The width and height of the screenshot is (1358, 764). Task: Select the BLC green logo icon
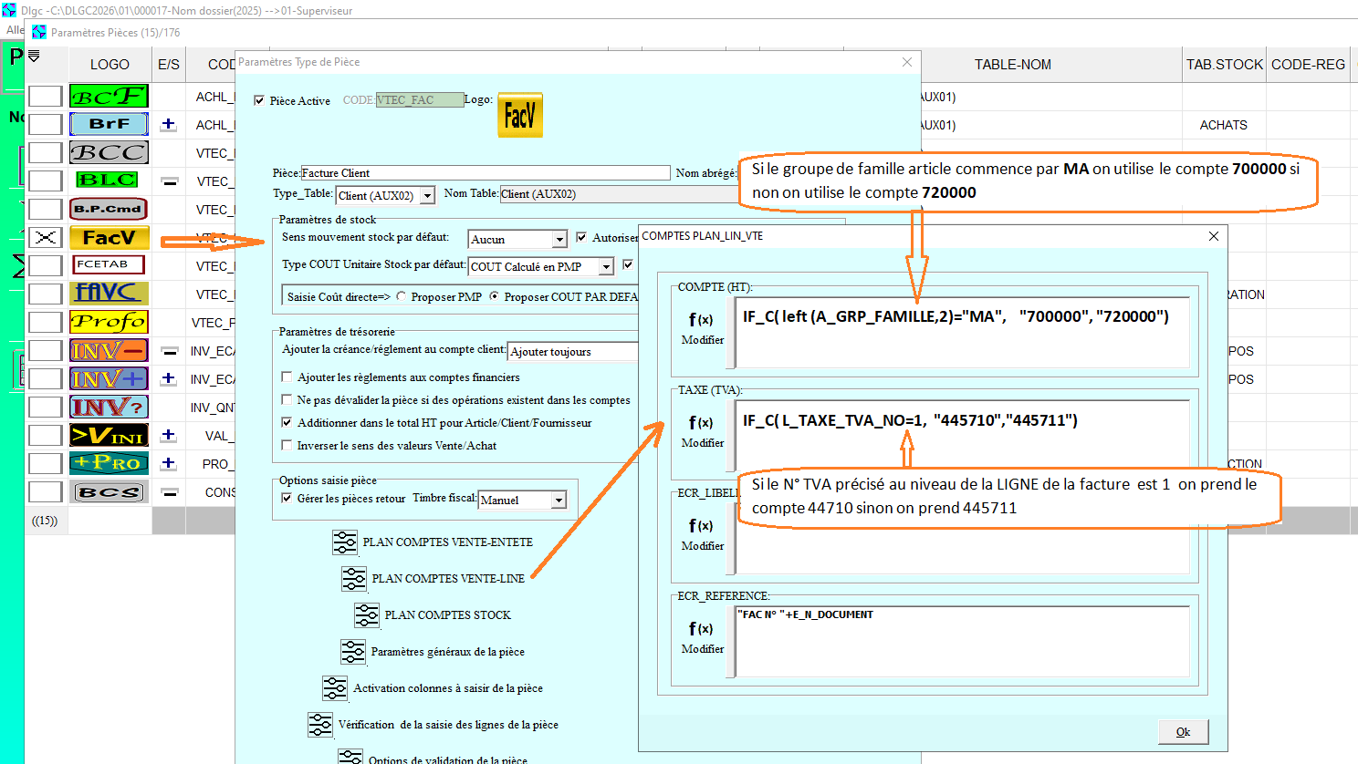pos(109,181)
